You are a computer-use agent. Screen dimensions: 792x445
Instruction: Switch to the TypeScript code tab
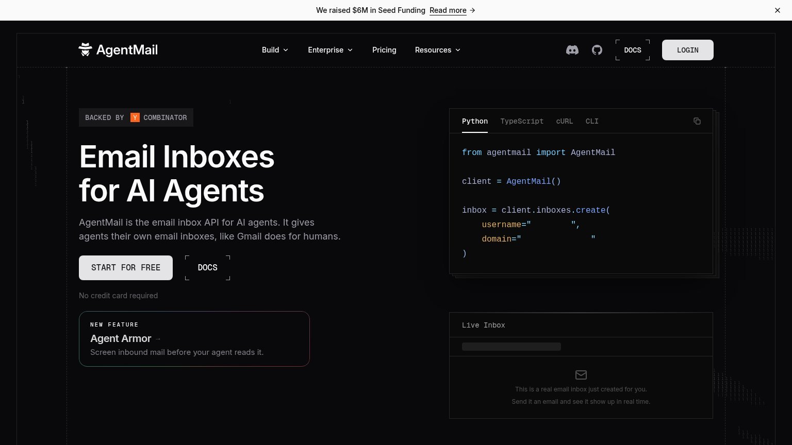pyautogui.click(x=522, y=122)
